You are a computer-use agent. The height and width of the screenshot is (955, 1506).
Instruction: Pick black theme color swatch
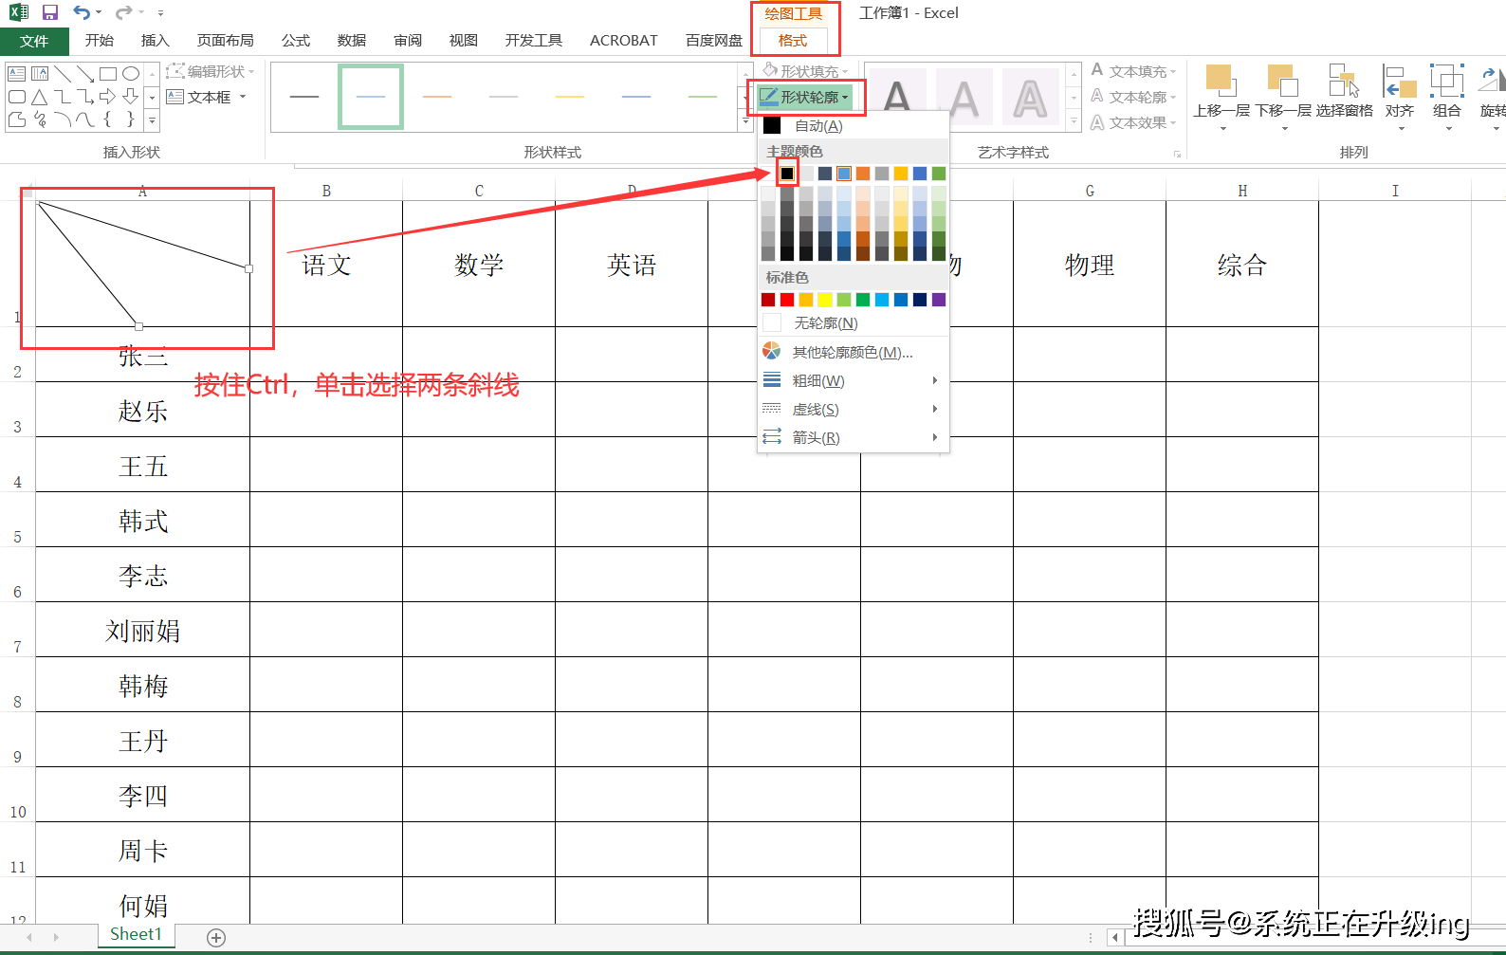[x=787, y=174]
